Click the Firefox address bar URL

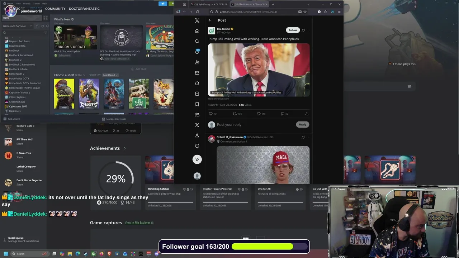(249, 12)
